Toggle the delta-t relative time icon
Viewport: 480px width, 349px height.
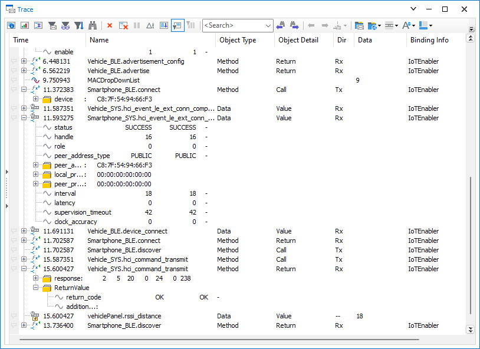pos(150,25)
